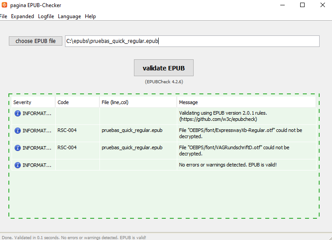
Task: Click info icon in VAGRundschriftD.otf row
Action: (x=18, y=148)
